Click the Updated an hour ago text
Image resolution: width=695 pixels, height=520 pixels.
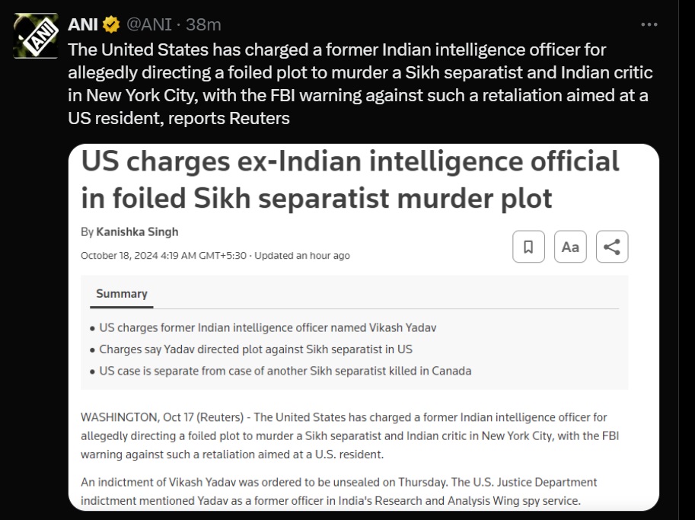click(302, 256)
